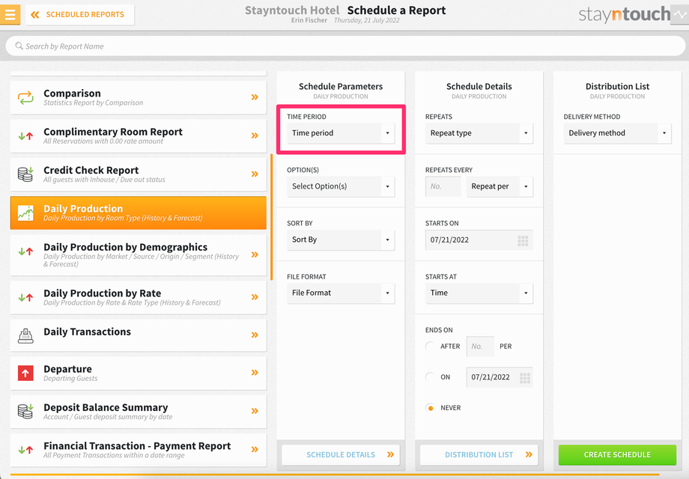This screenshot has height=479, width=689.
Task: Click the Schedule Details button
Action: click(341, 455)
